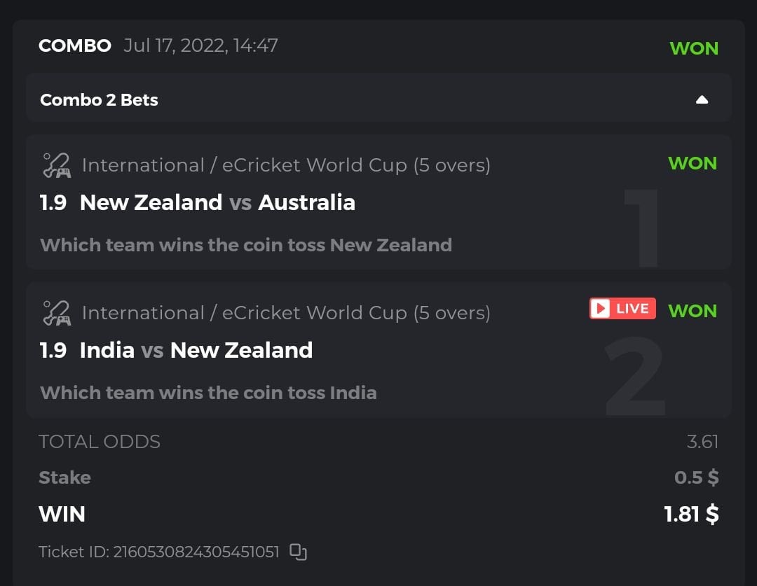
Task: Collapse the Combo 2 Bets section
Action: point(702,99)
